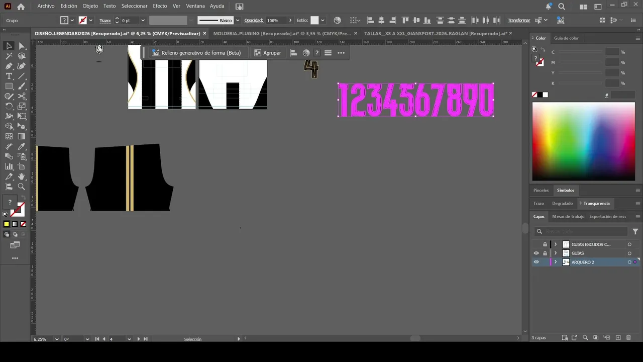Click target circle of ARQUERO 2 layer
The image size is (643, 362).
[x=629, y=262]
